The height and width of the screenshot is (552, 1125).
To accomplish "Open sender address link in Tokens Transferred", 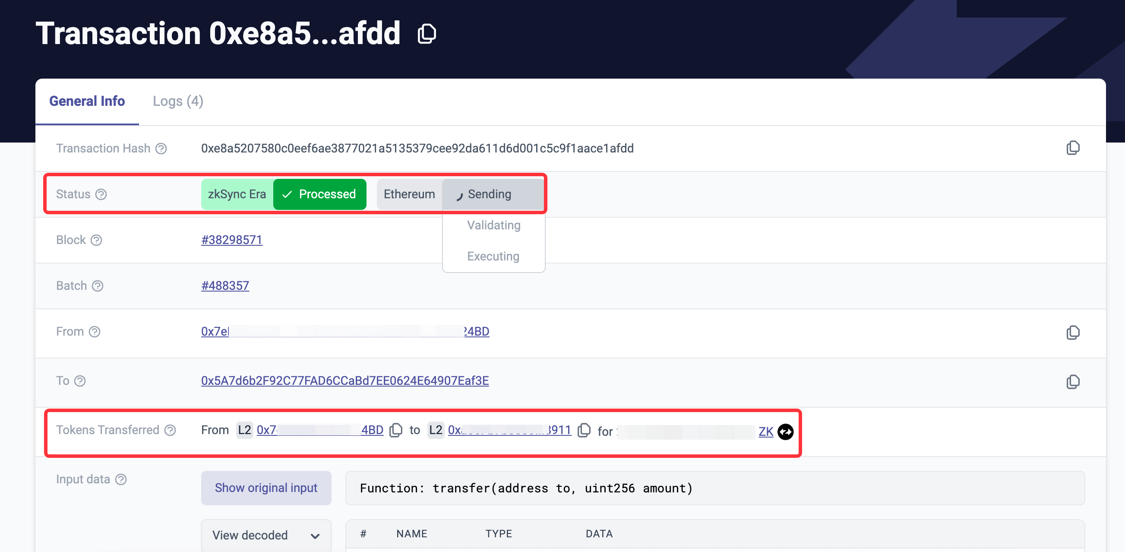I will coord(320,430).
